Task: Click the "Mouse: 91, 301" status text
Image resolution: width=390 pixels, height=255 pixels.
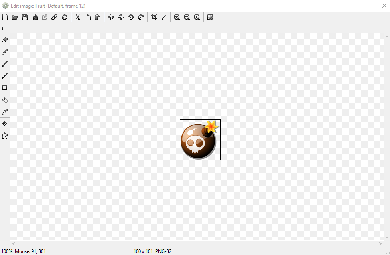Action: point(30,251)
